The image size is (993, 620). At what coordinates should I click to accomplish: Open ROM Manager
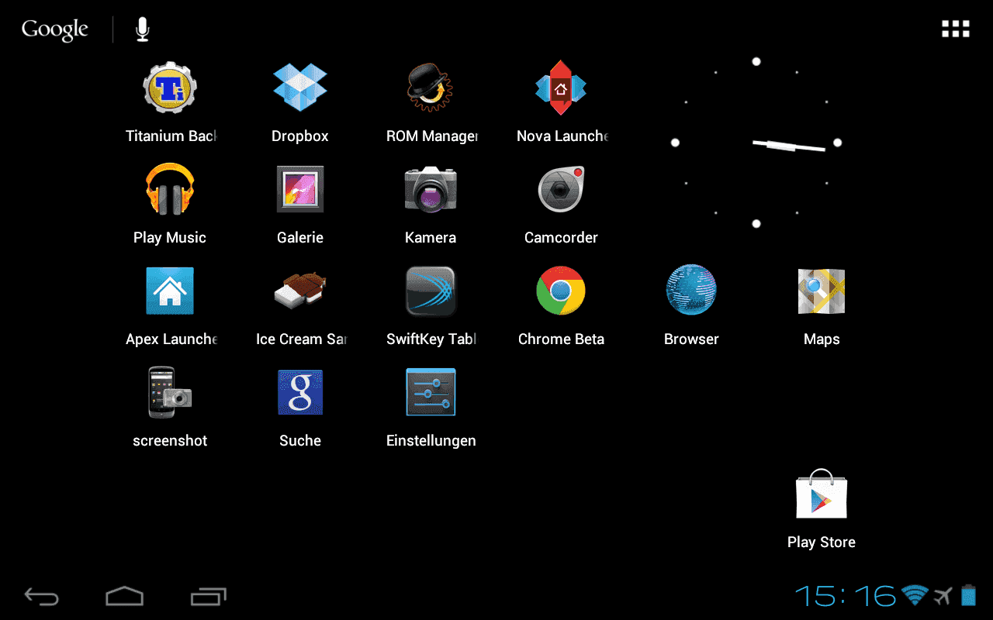click(431, 88)
